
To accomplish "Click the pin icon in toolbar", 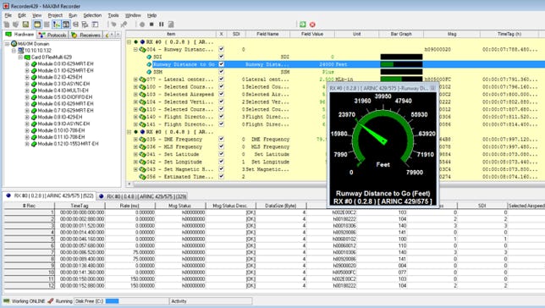I will [x=124, y=25].
